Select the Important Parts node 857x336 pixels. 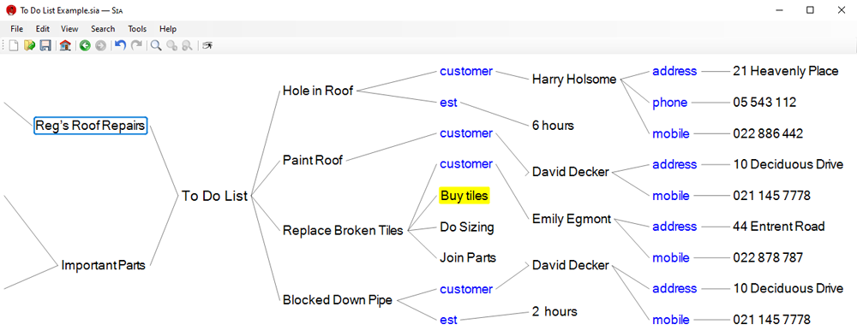[104, 266]
